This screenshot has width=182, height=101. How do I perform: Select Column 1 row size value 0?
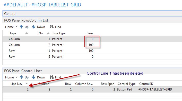pos(92,39)
